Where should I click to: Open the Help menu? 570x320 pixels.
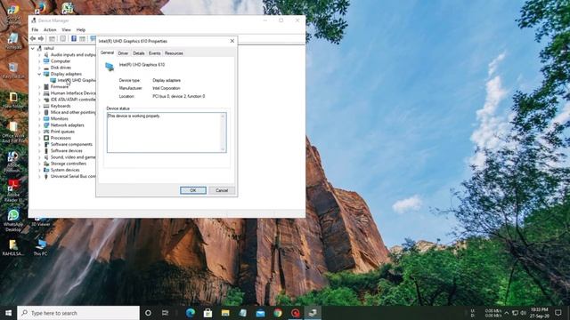coord(81,29)
